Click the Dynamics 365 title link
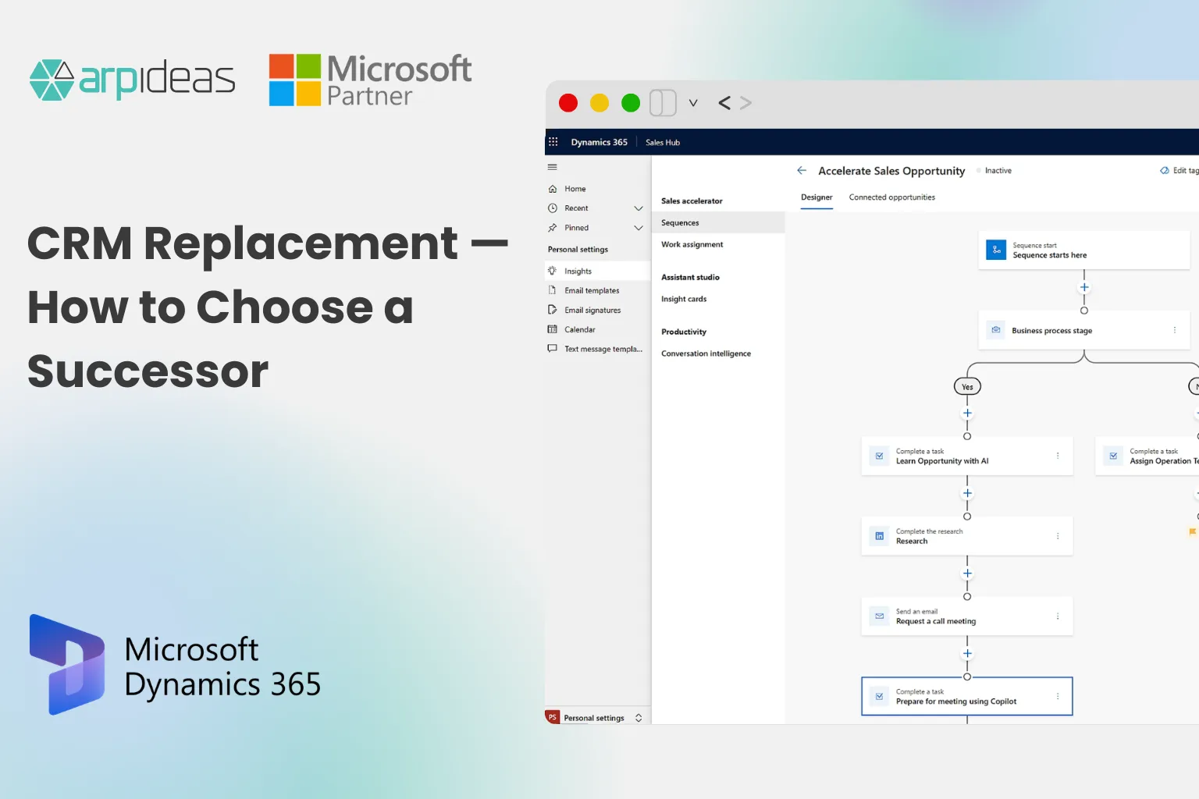The image size is (1199, 799). click(599, 142)
